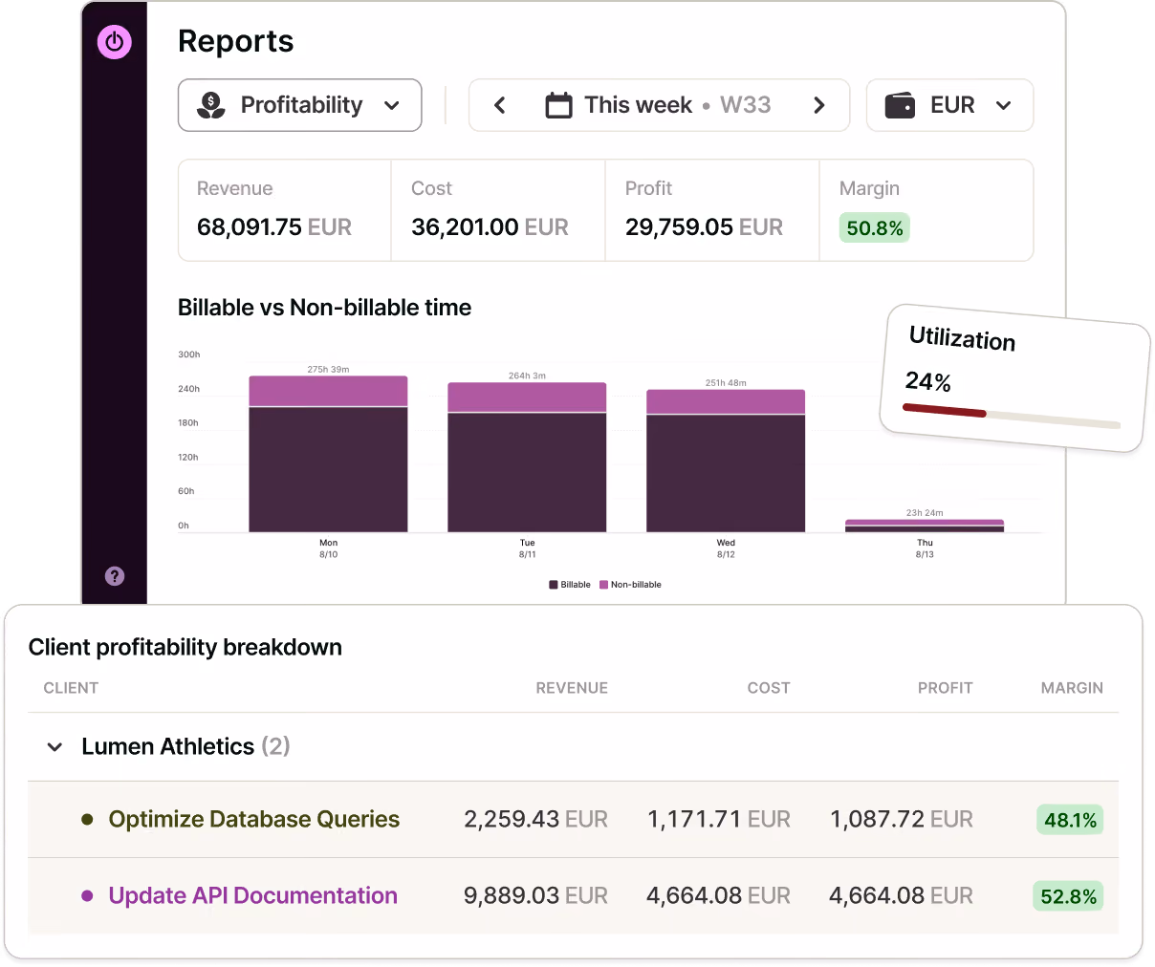The image size is (1155, 967).
Task: Toggle Non-billable series in chart legend
Action: click(630, 585)
